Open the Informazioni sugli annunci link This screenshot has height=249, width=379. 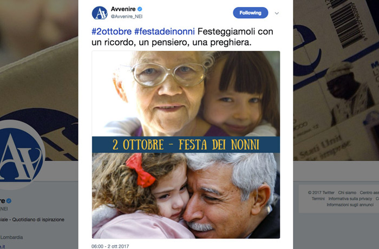point(350,205)
